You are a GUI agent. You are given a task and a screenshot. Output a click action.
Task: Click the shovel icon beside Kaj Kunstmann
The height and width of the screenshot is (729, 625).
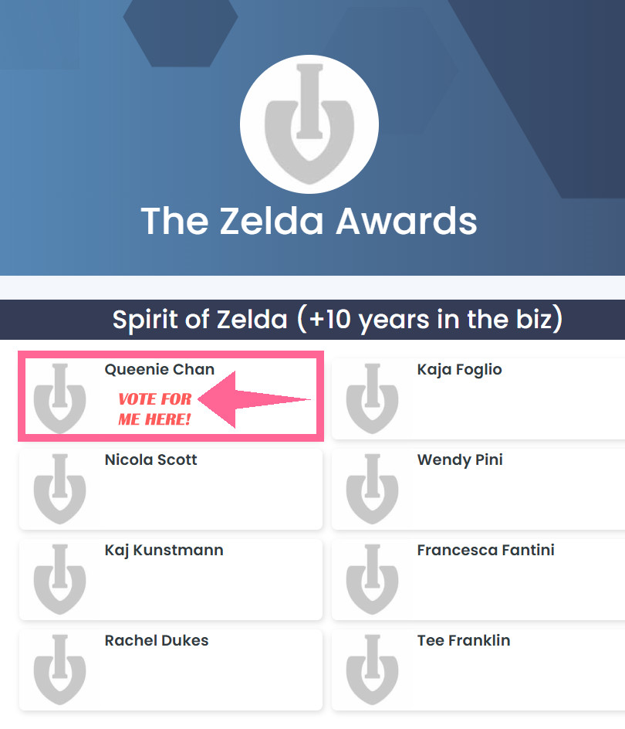(60, 578)
